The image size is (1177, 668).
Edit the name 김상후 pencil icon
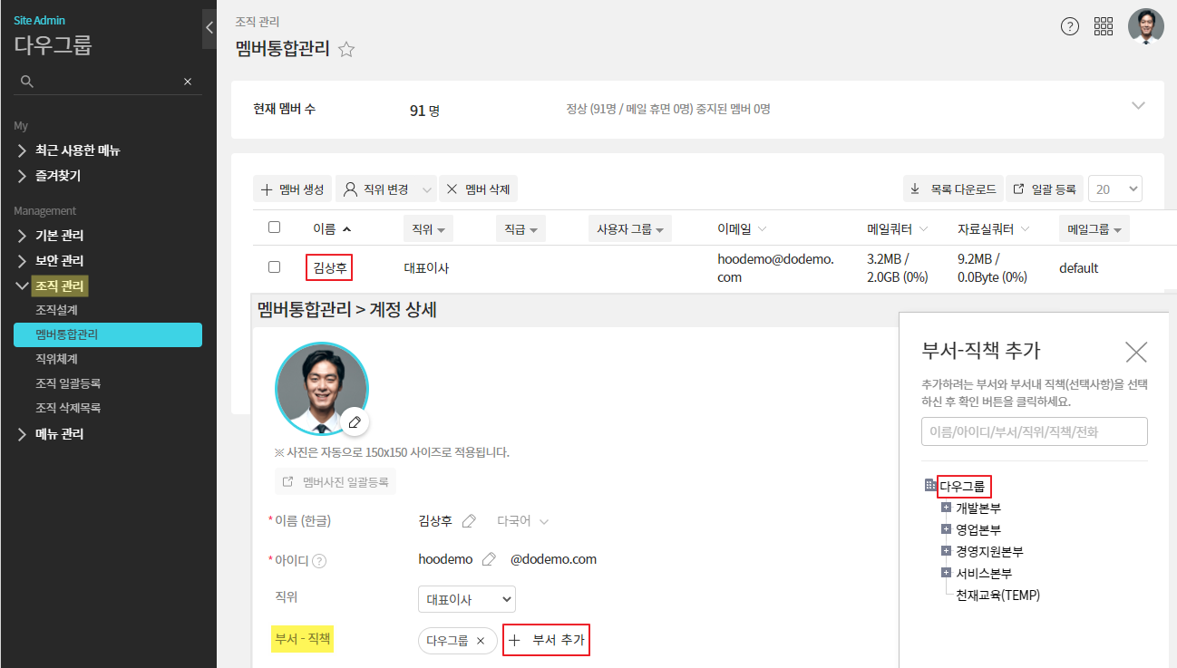click(x=469, y=521)
